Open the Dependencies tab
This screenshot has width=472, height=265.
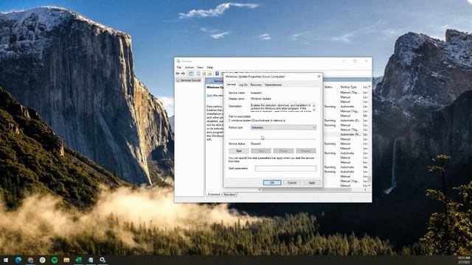pos(273,85)
